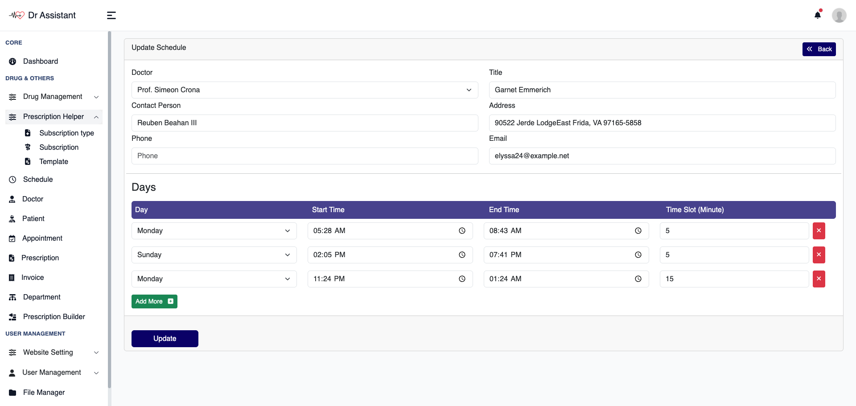Remove the Sunday schedule row
The width and height of the screenshot is (856, 406).
(x=819, y=255)
